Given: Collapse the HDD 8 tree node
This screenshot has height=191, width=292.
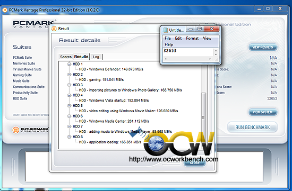Looking at the screenshot, I should (x=69, y=137).
